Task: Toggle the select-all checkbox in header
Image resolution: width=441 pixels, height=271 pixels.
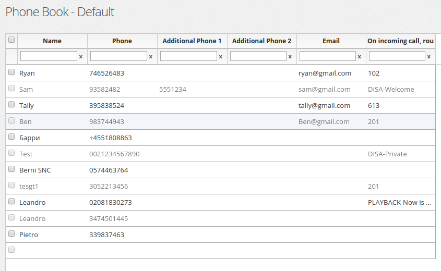Action: point(11,40)
